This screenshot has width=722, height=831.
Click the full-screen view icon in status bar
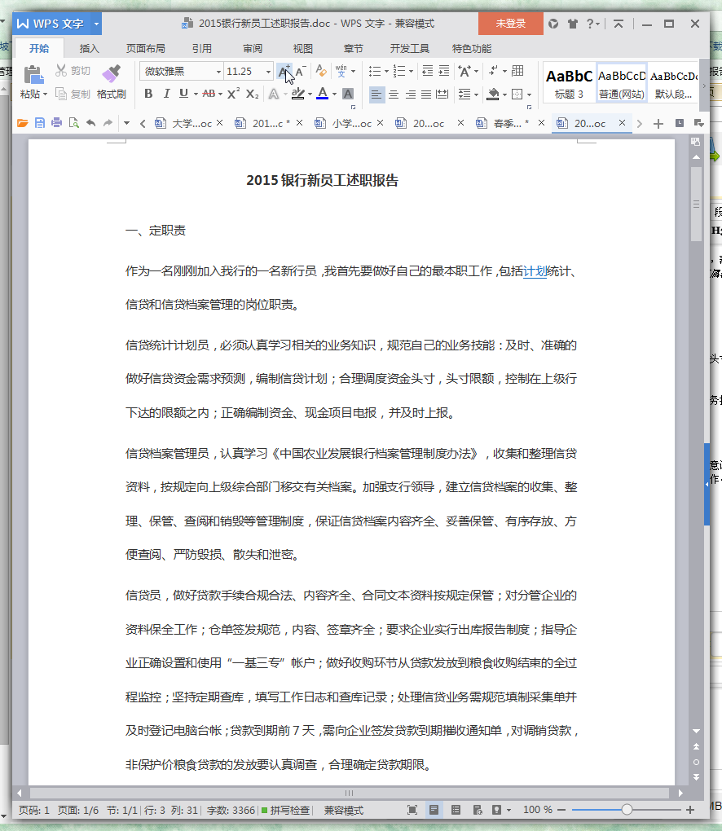(412, 810)
